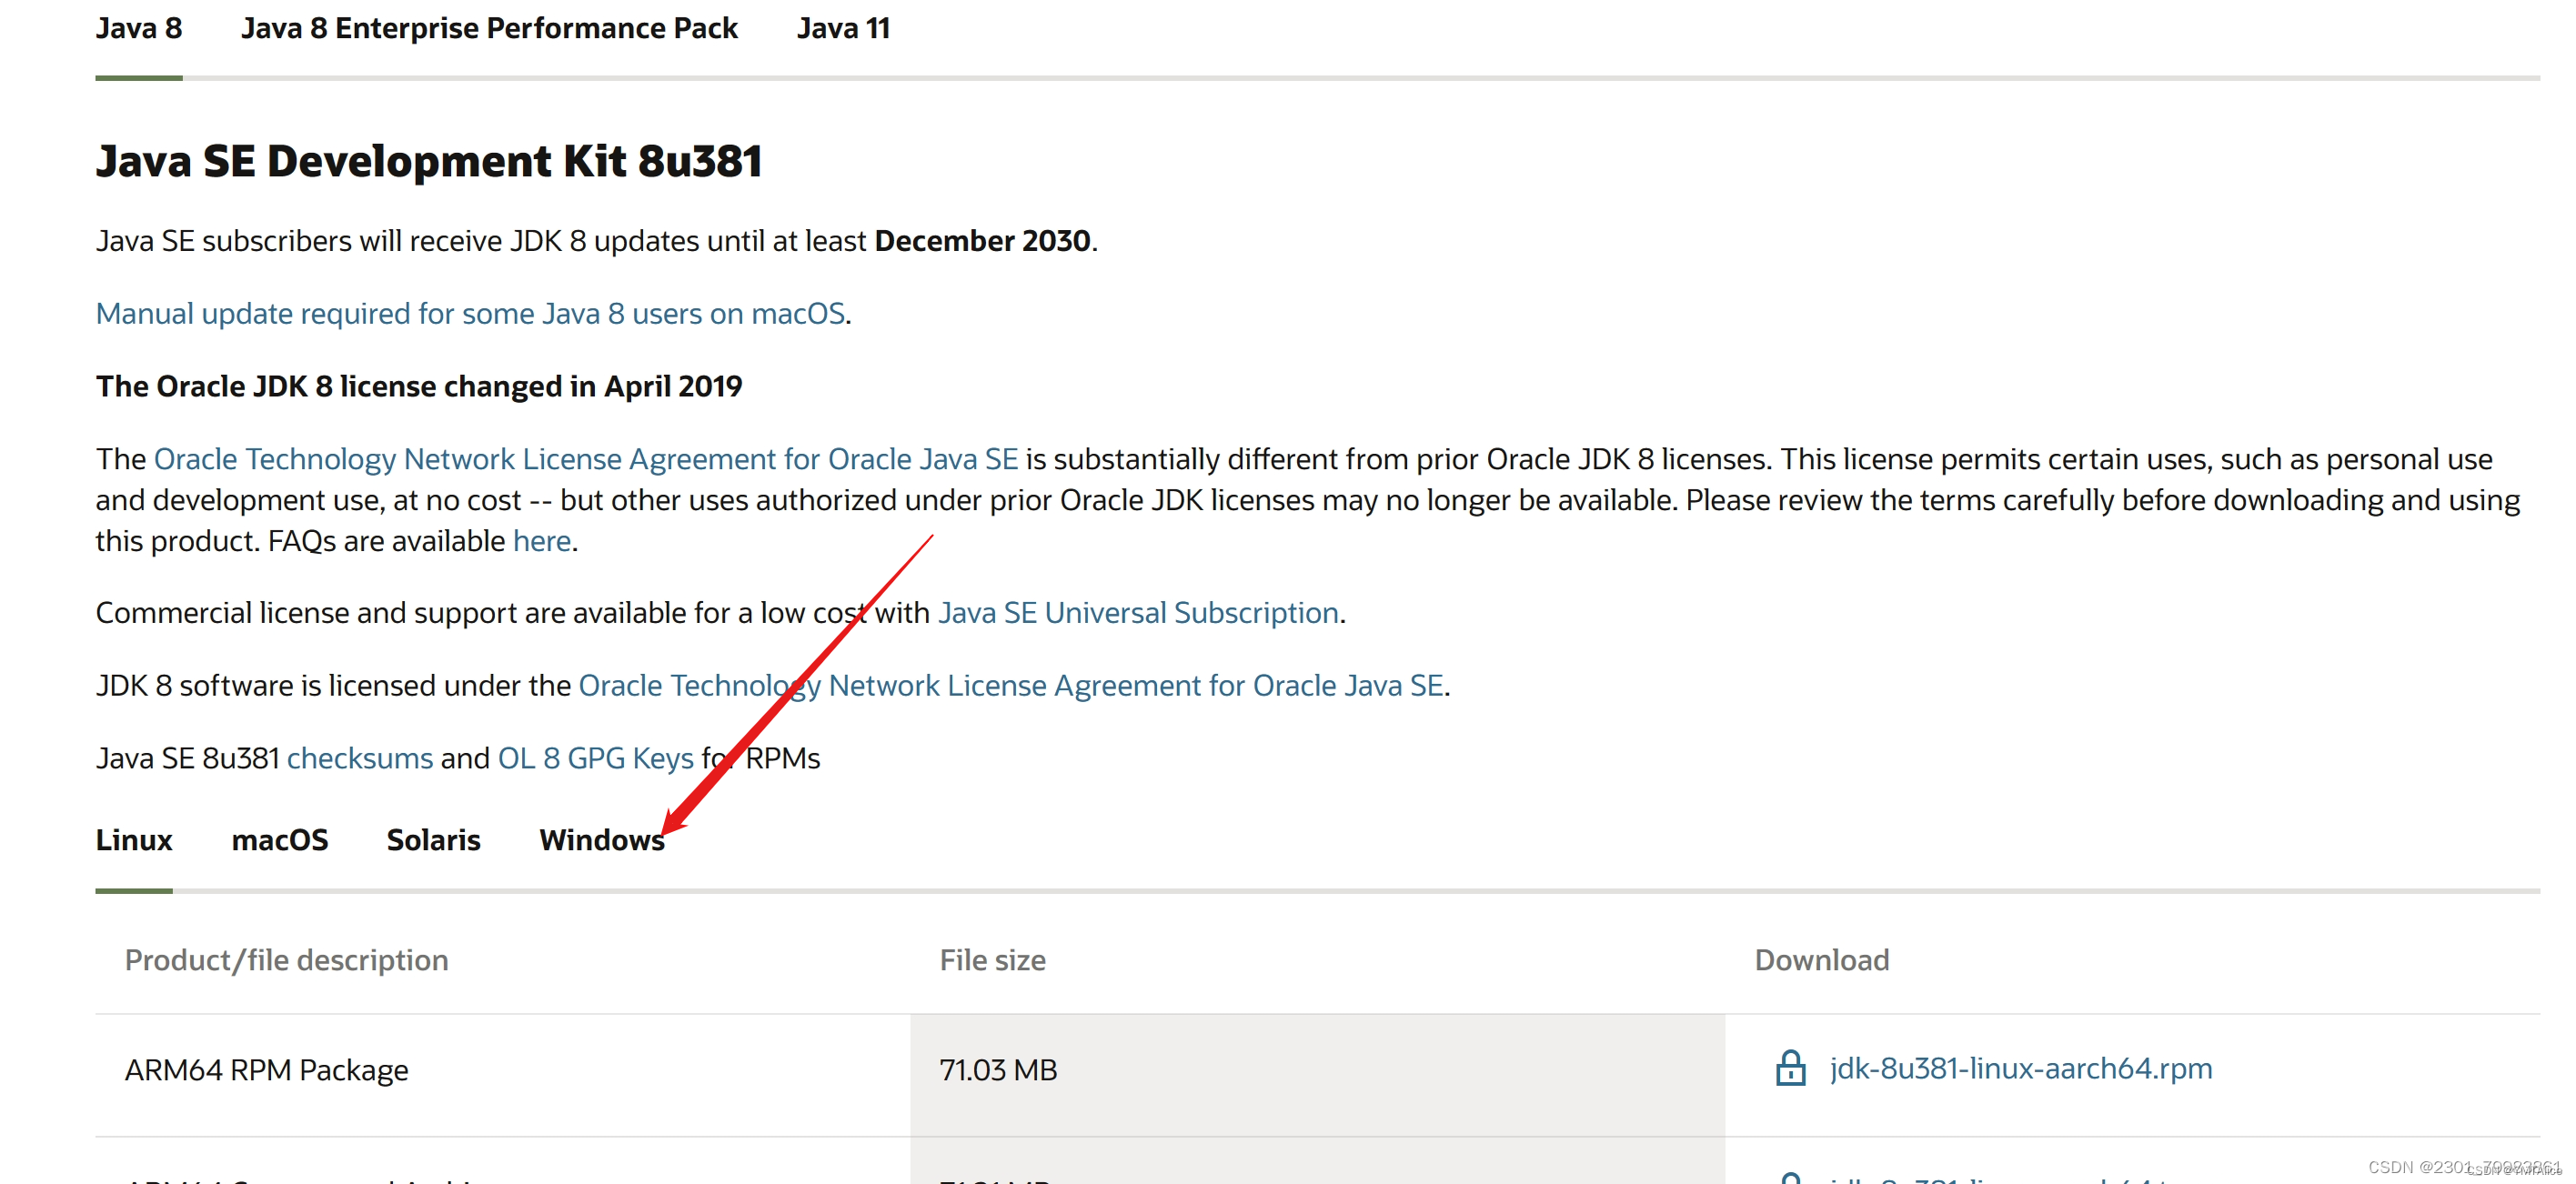2576x1184 pixels.
Task: Open Java SE Universal Subscription link
Action: [x=1138, y=613]
